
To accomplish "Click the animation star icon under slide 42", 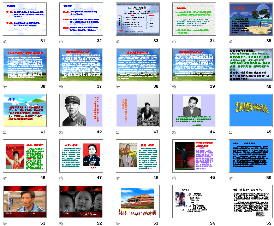I will (x=61, y=133).
